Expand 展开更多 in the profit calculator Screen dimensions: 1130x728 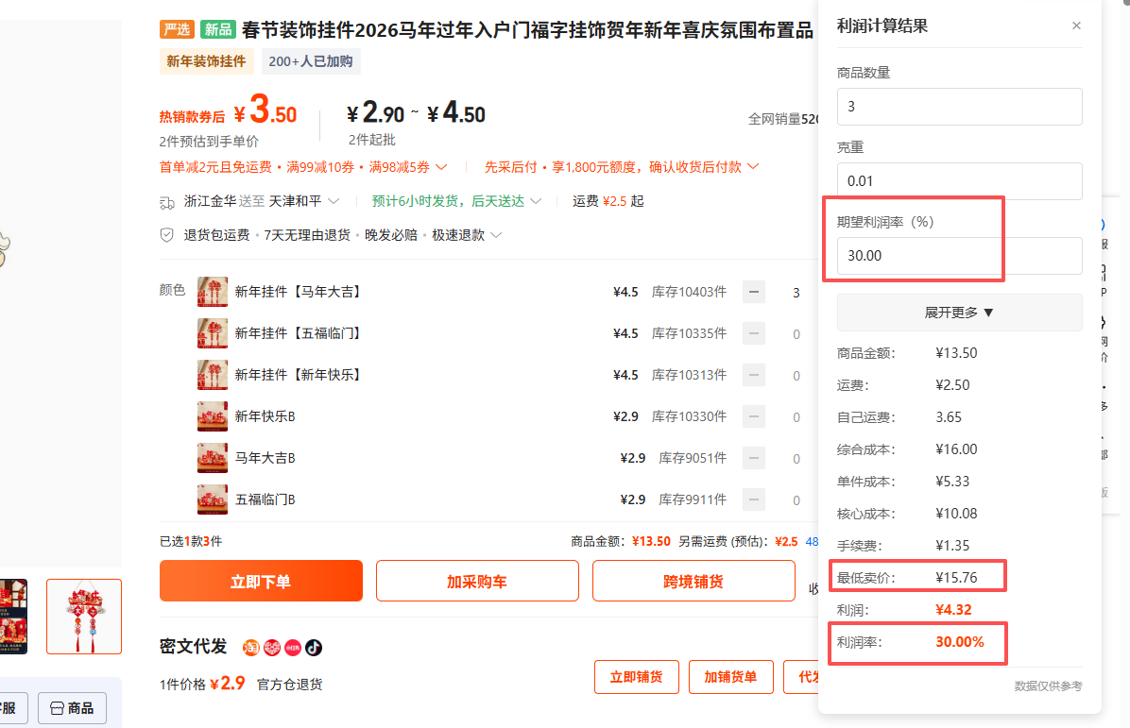click(959, 312)
